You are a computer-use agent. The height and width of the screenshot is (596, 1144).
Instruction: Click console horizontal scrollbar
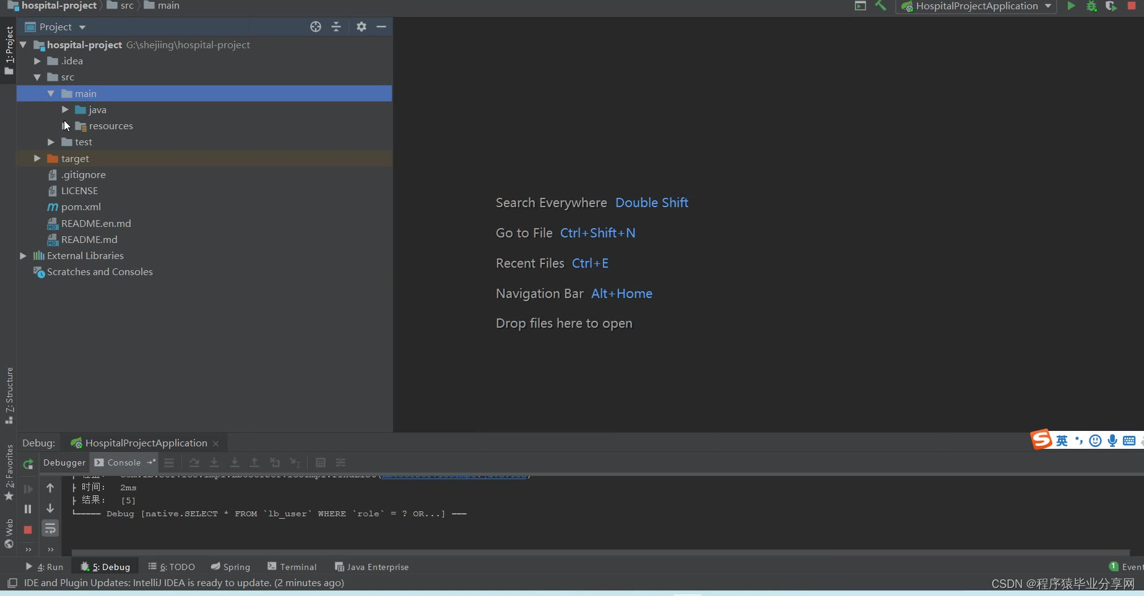click(x=600, y=552)
